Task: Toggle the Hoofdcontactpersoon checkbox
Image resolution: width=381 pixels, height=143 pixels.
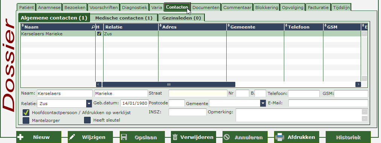Action: [26, 113]
